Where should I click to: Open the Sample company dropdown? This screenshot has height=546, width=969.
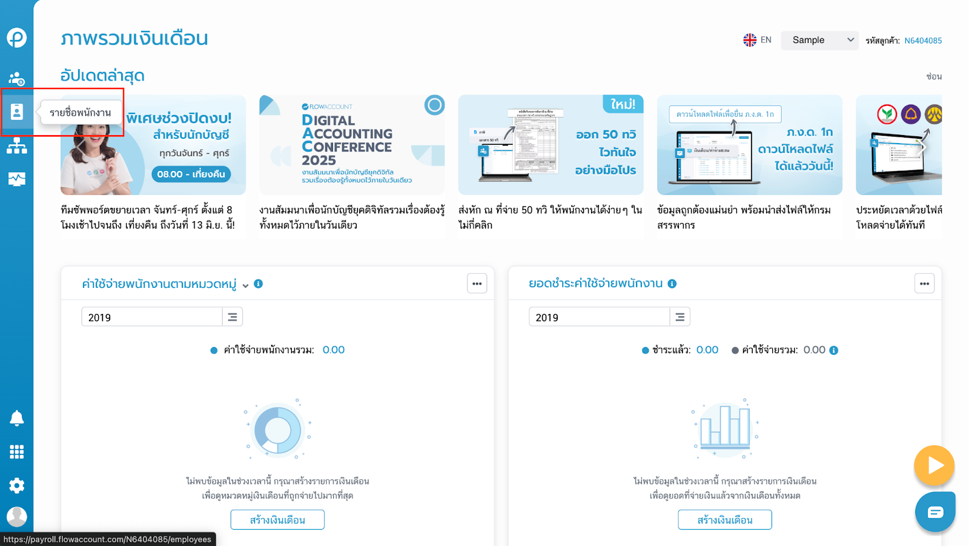[819, 40]
